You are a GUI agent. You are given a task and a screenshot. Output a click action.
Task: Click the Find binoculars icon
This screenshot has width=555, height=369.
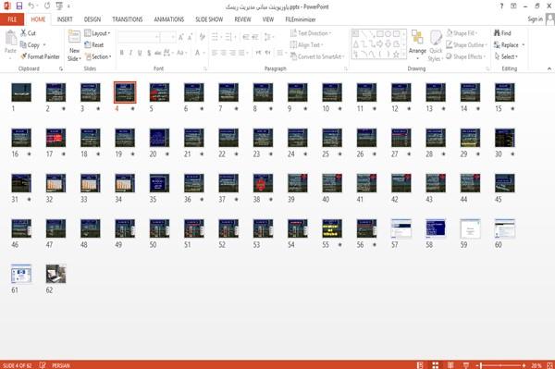tap(497, 33)
